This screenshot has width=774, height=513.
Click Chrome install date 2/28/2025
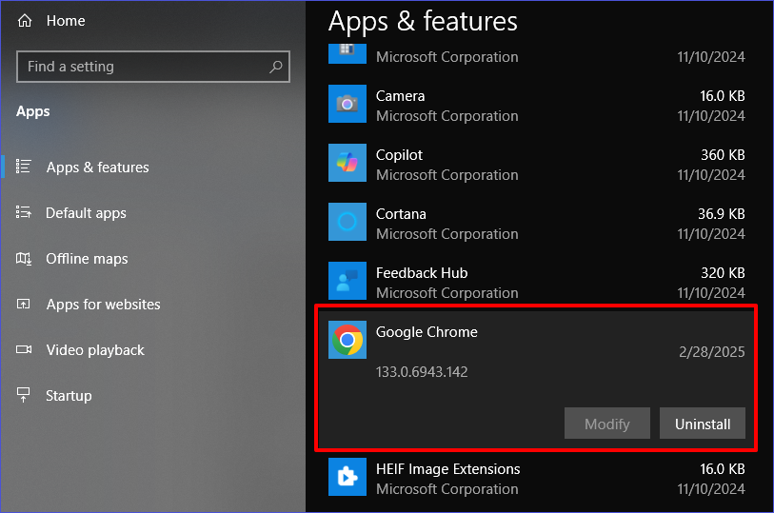coord(712,352)
